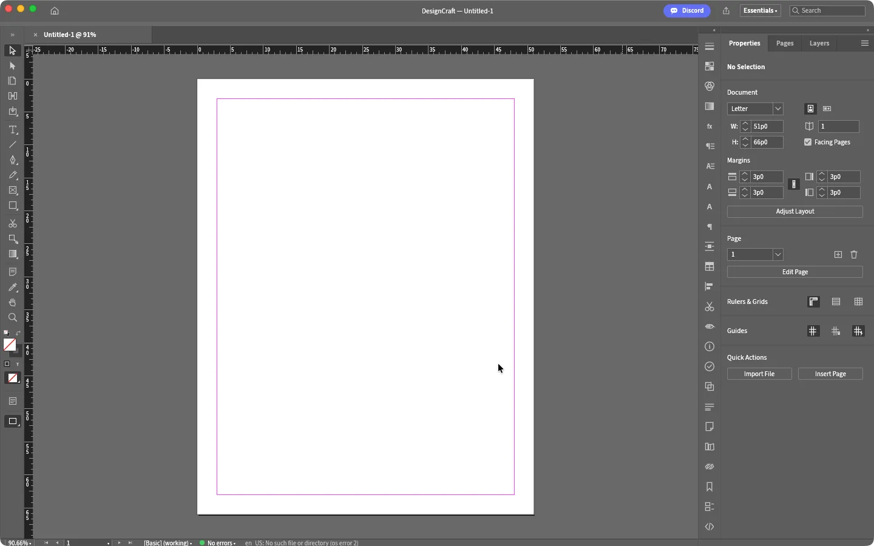The width and height of the screenshot is (874, 546).
Task: Open the Effects fx panel icon
Action: tap(710, 127)
